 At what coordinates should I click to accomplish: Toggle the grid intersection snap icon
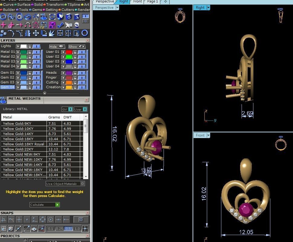(x=85, y=228)
